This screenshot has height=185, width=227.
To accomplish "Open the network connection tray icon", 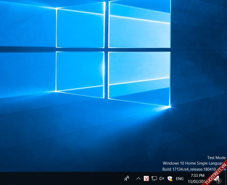I will pos(154,178).
